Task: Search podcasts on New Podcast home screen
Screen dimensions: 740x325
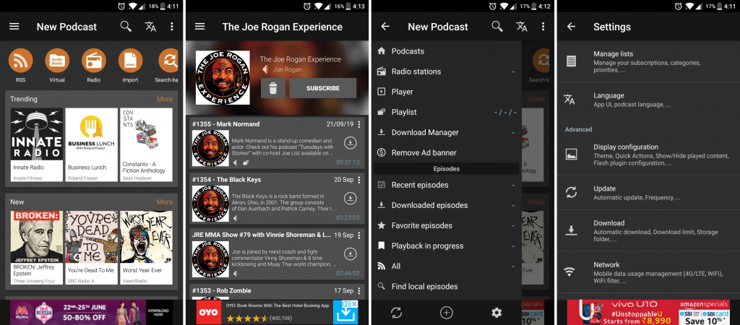Action: pos(126,27)
